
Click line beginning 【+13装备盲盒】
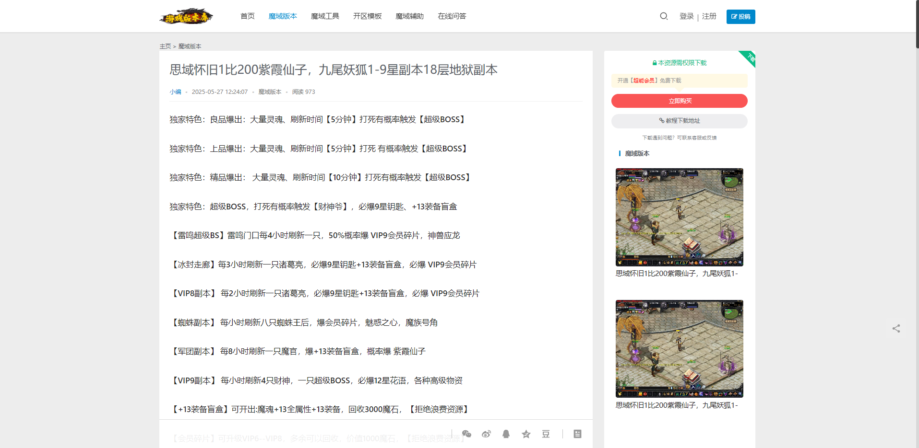click(x=320, y=410)
